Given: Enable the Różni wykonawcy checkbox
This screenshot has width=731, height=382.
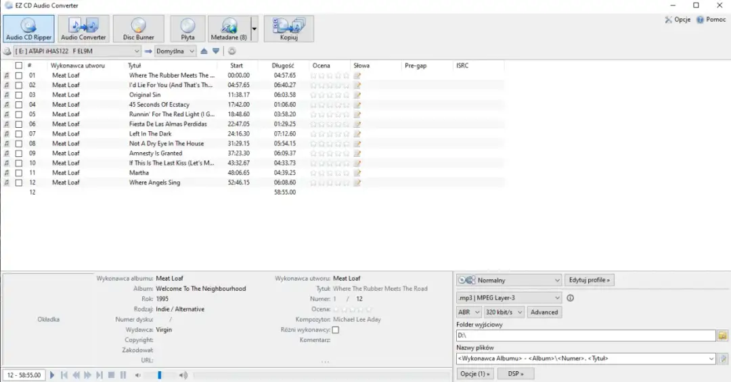Looking at the screenshot, I should pos(335,330).
